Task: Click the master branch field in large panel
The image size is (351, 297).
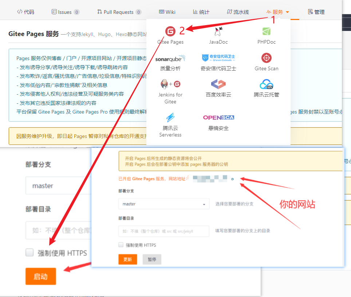Action: click(x=59, y=186)
